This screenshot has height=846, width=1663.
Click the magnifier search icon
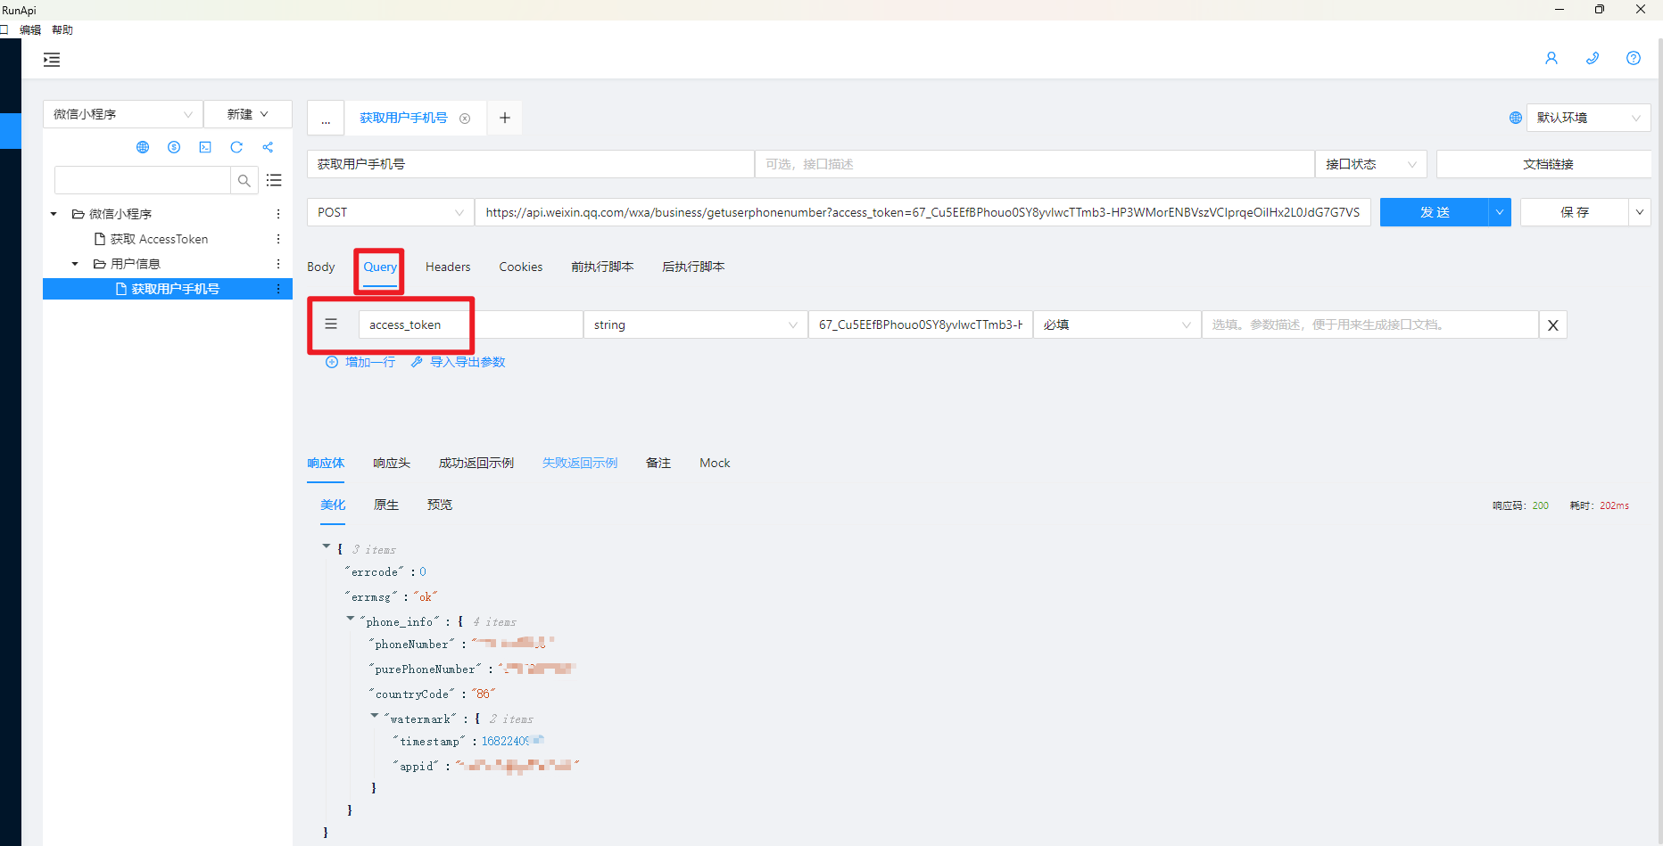[244, 180]
